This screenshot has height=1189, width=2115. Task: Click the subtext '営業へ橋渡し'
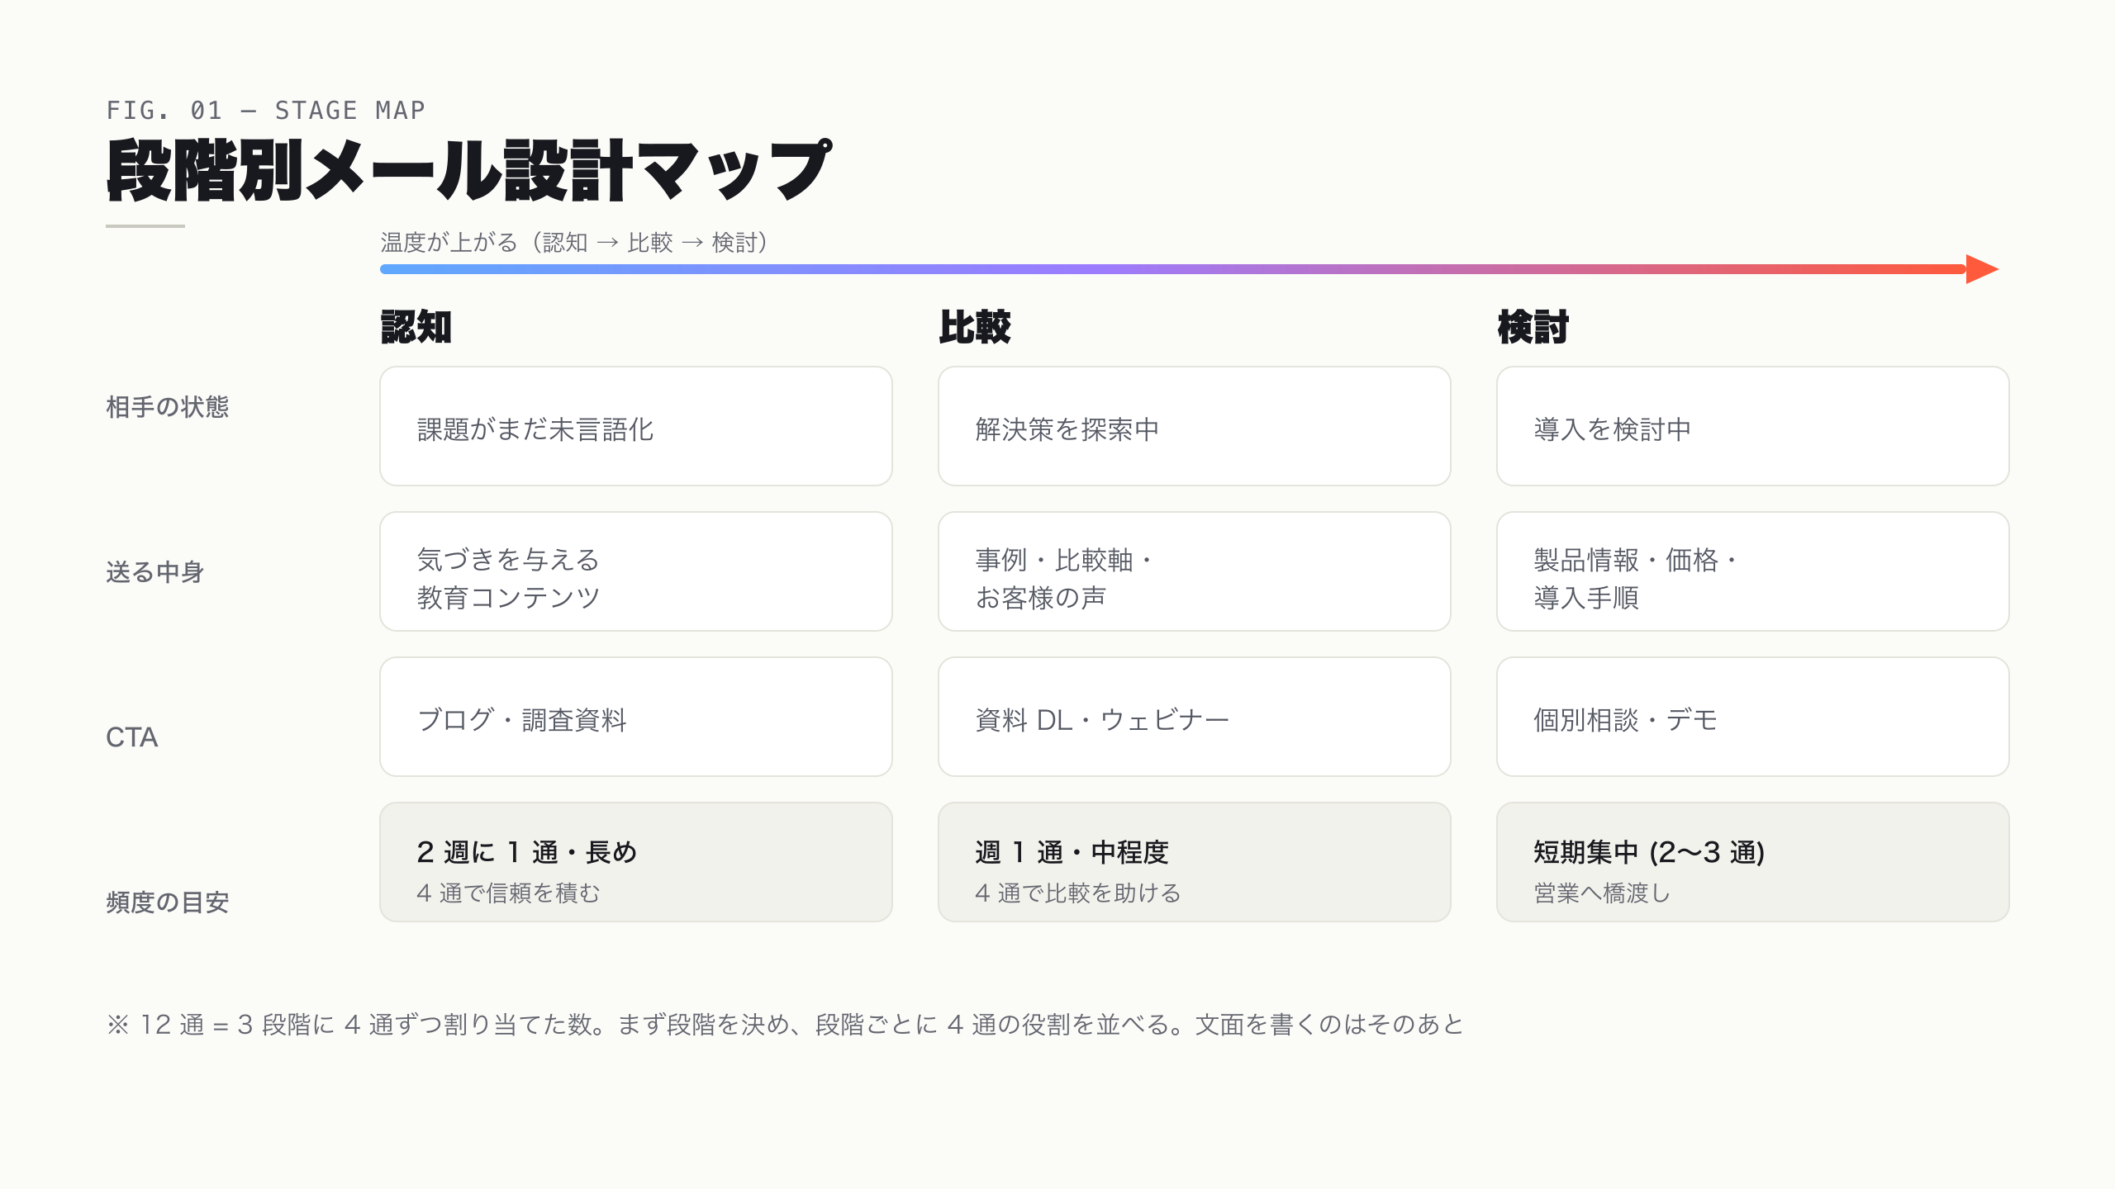(1603, 893)
